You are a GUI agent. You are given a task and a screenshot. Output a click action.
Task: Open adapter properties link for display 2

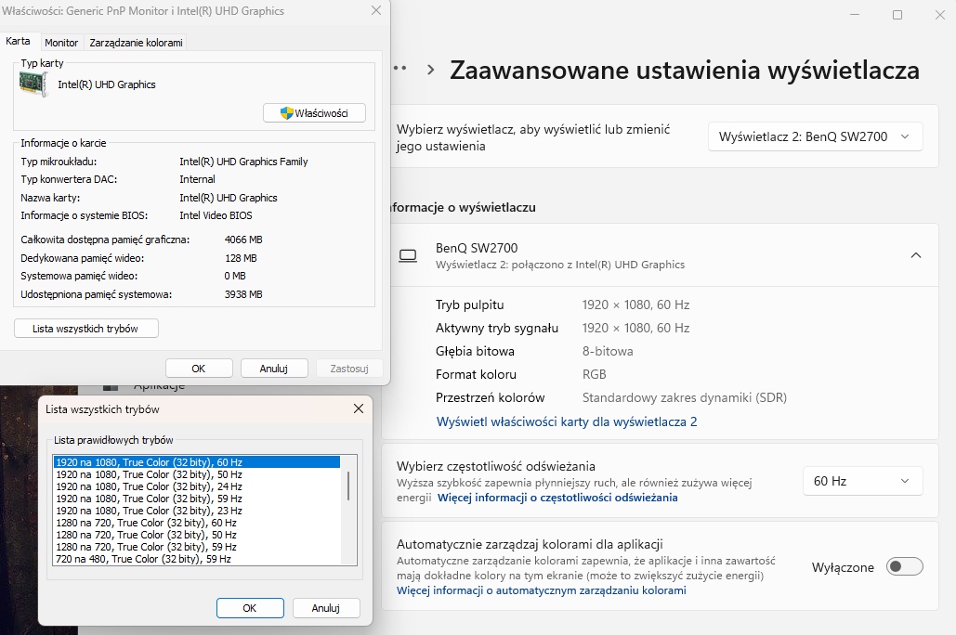click(567, 421)
